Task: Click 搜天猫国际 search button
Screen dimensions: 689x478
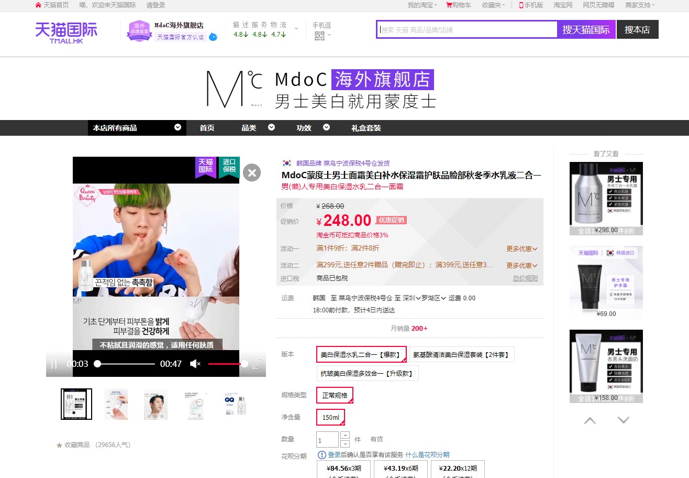Action: [586, 30]
